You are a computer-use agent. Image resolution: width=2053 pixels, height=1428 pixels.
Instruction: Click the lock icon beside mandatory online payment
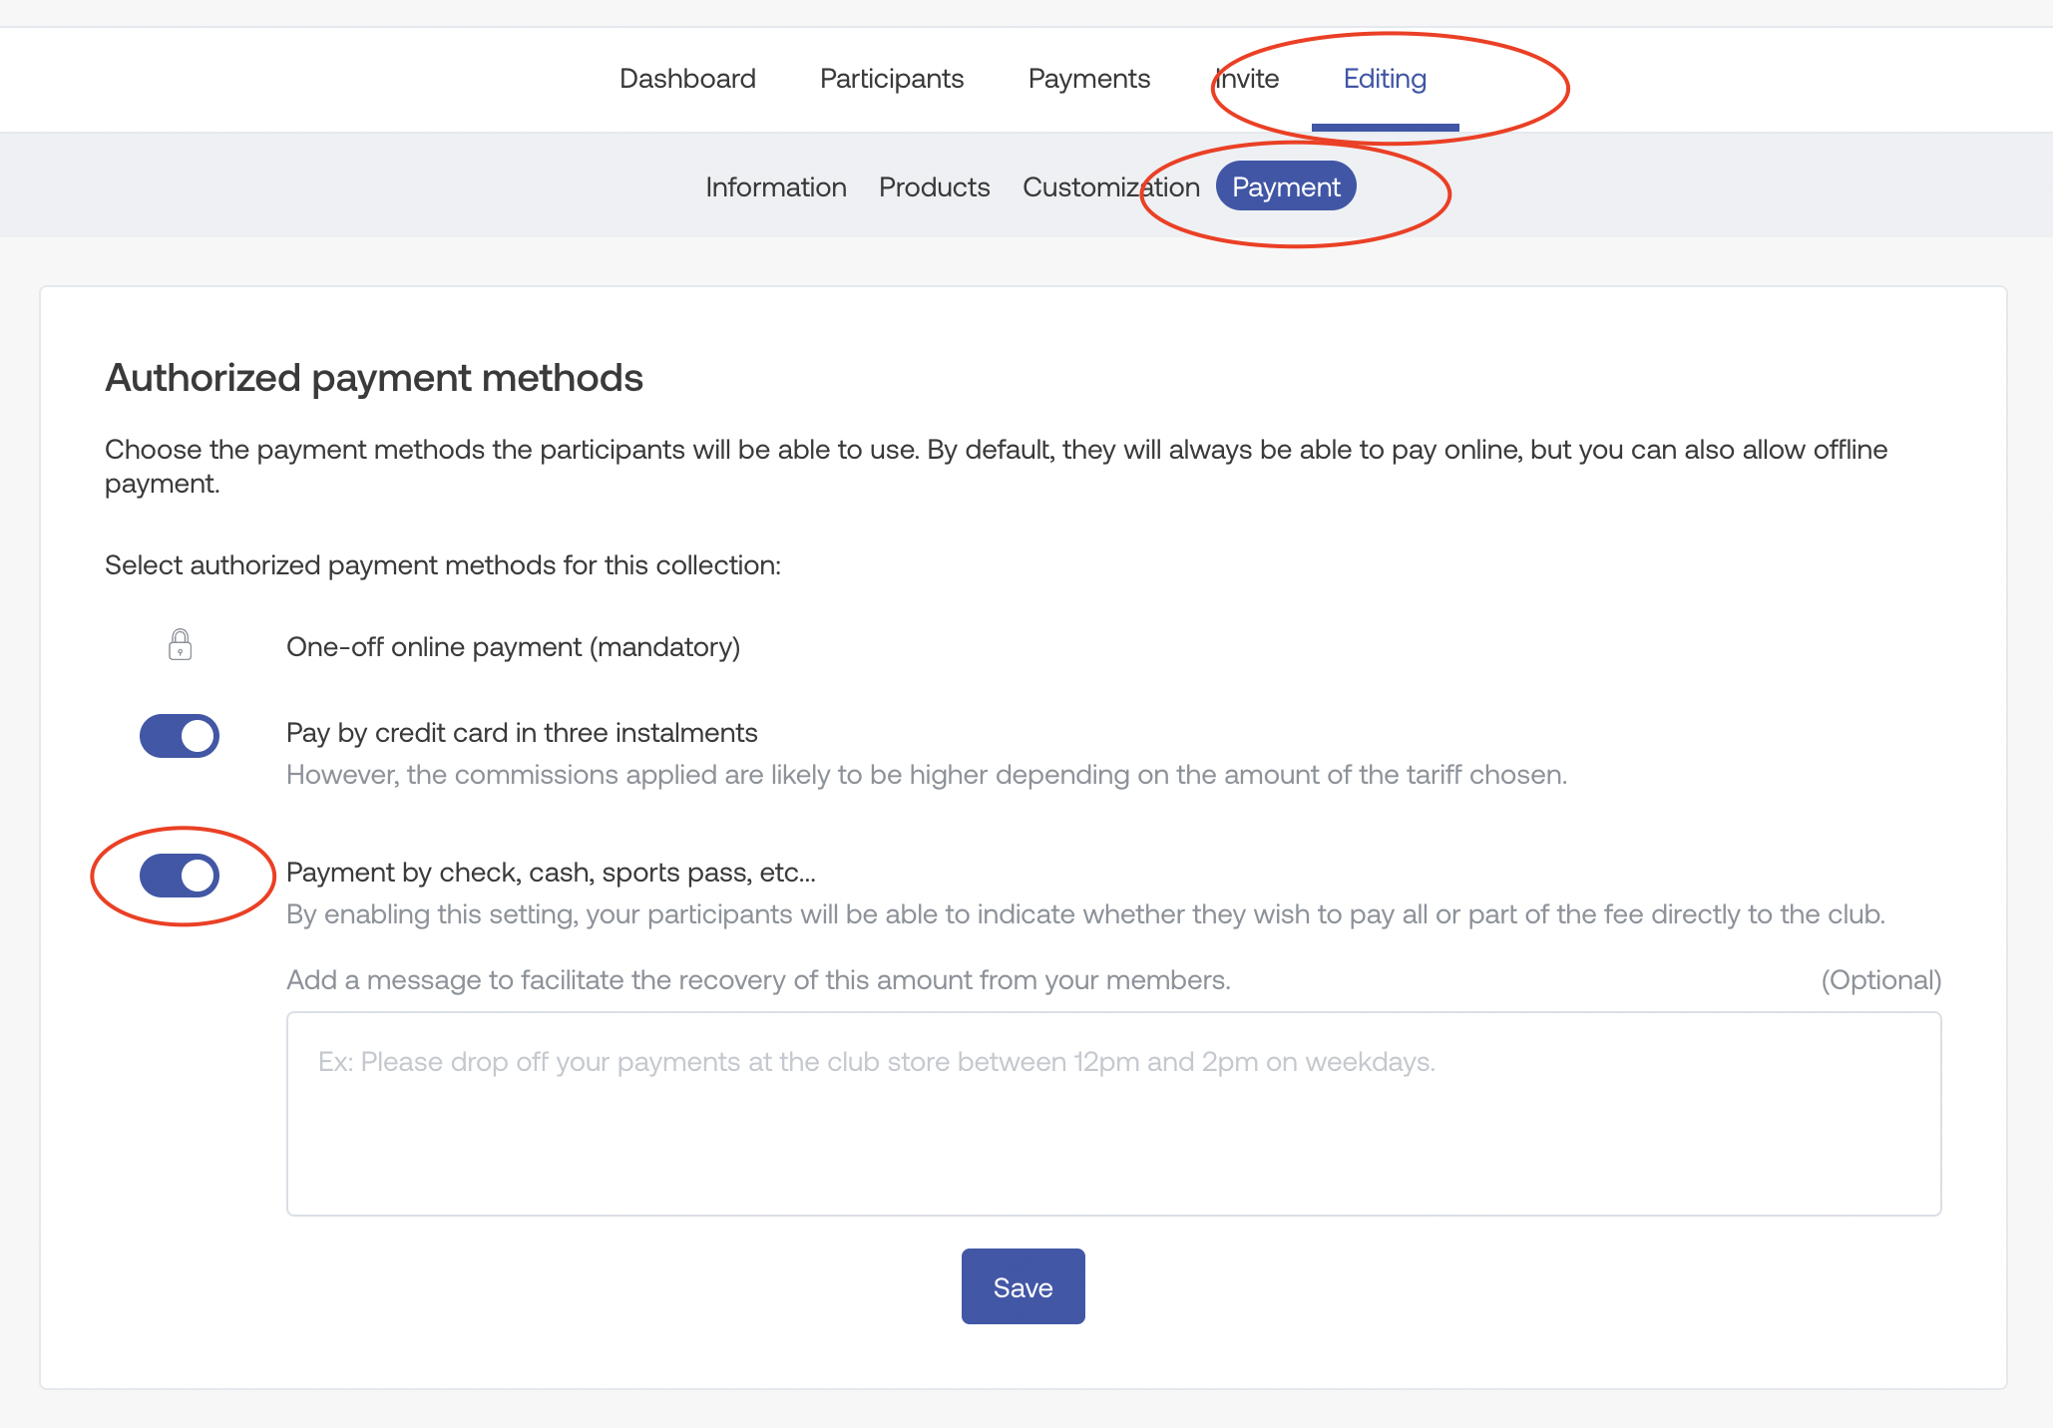[180, 645]
